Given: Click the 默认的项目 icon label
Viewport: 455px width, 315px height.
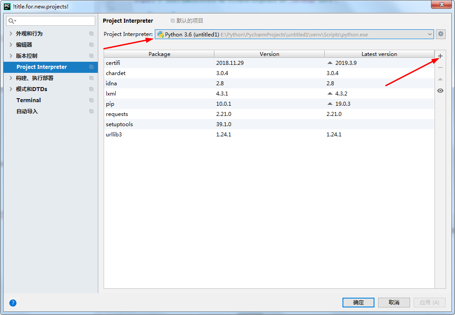Looking at the screenshot, I should point(187,20).
